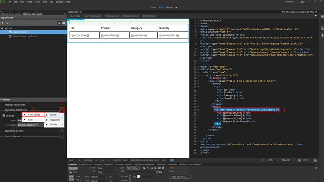Select the Source Code tab
This screenshot has height=182, width=324.
(75, 16)
